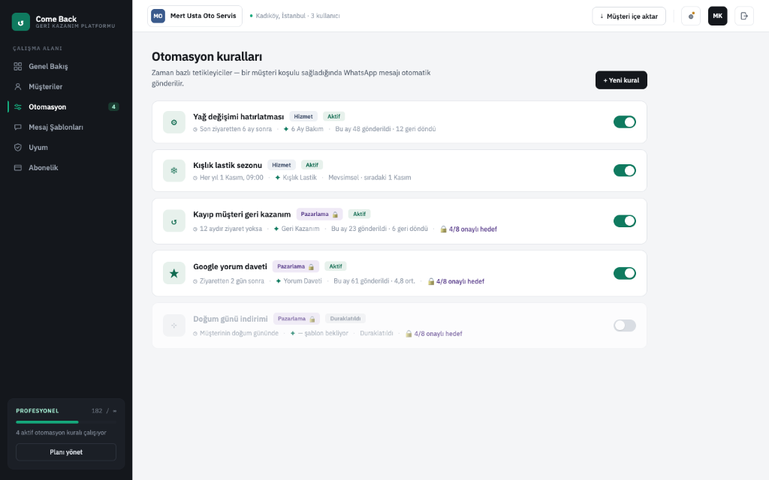Disable the Yağ değişimi hatırlatması toggle
Viewport: 769px width, 480px height.
click(x=624, y=122)
